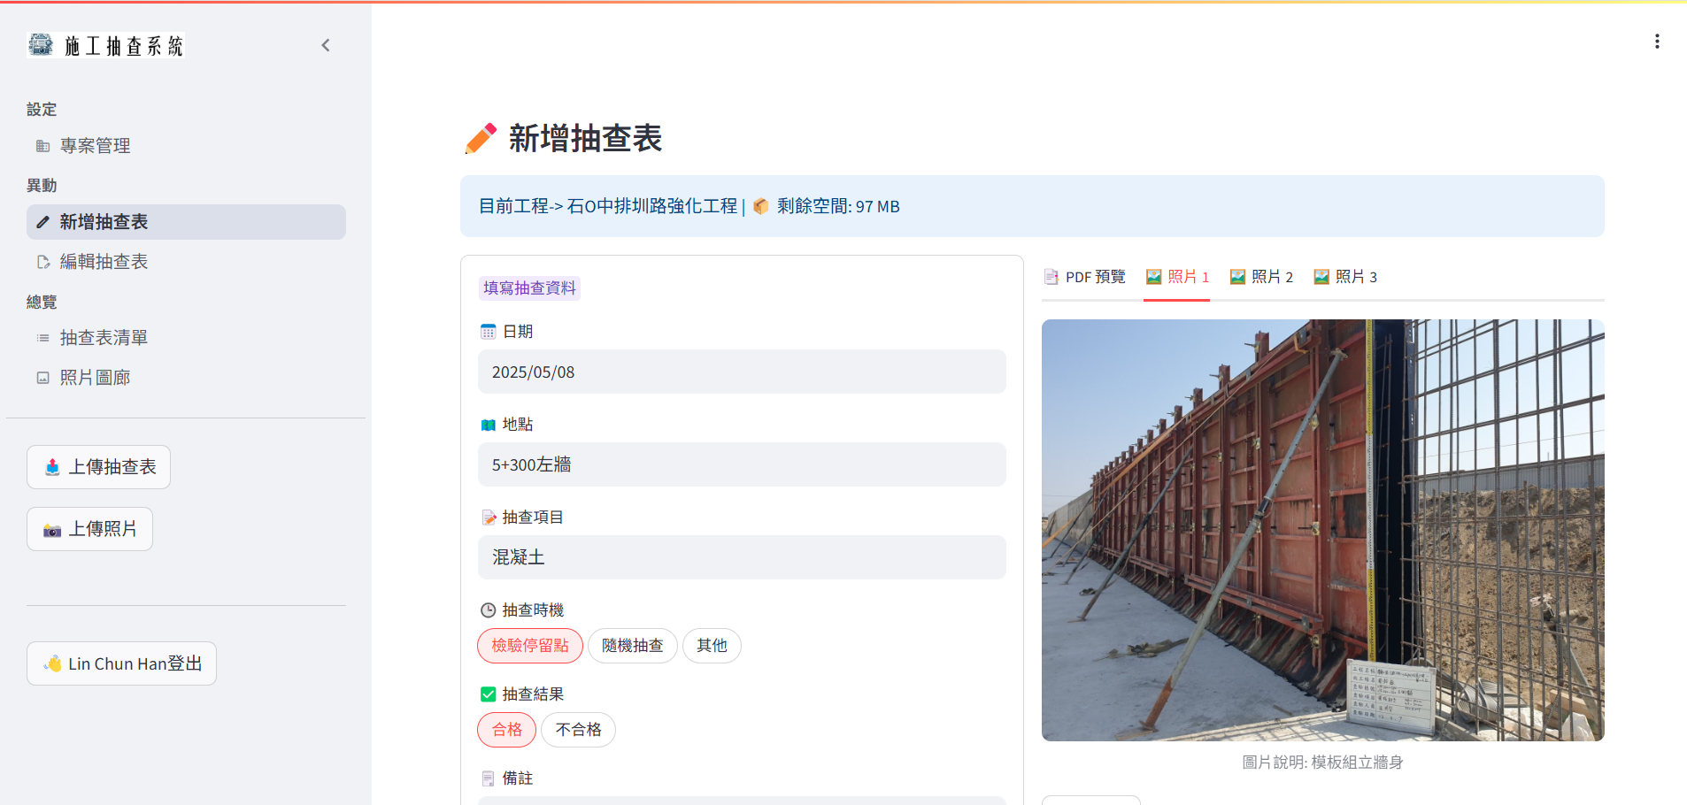
Task: Log out via Lin Chun Han登出 button
Action: (x=121, y=663)
